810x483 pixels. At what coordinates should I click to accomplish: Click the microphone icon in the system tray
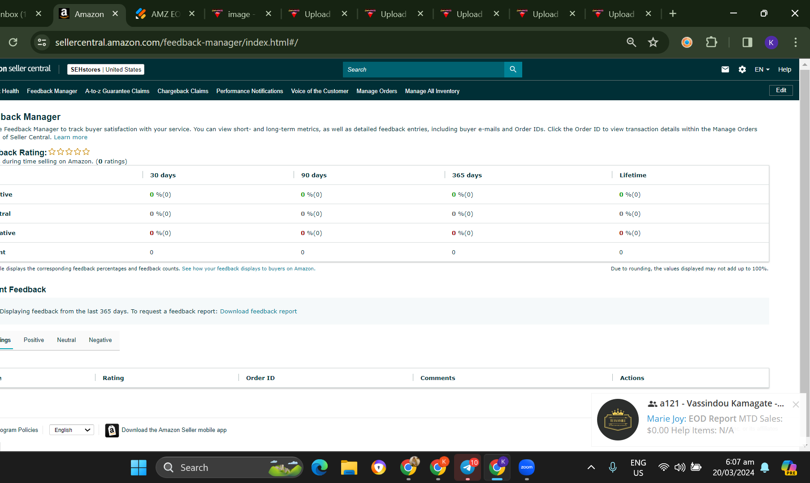pyautogui.click(x=613, y=467)
